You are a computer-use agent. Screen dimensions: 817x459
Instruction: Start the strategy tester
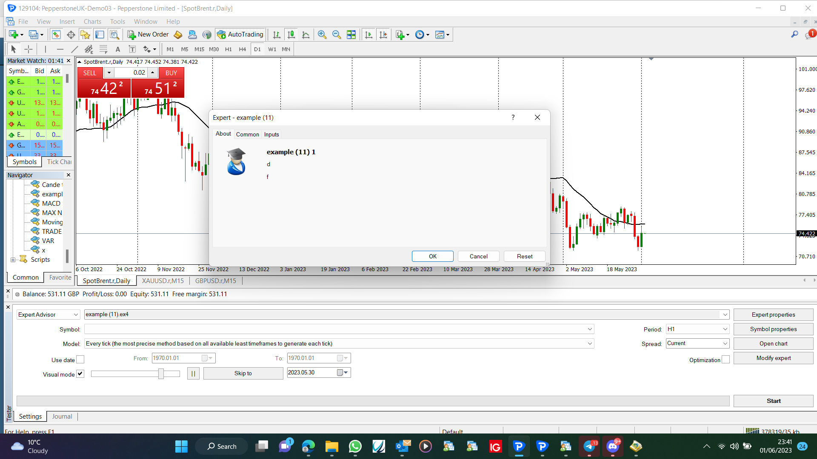[x=773, y=401]
